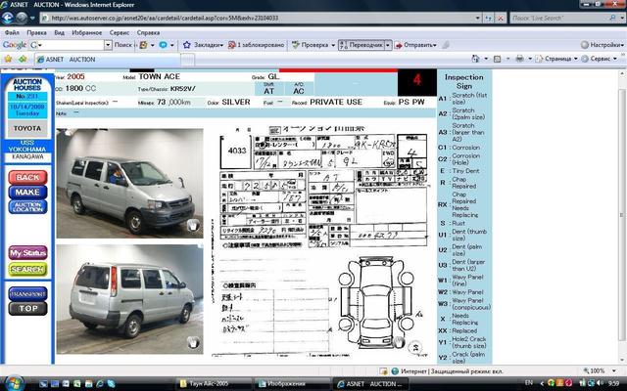
Task: Click the Закладки star icon
Action: (x=187, y=45)
